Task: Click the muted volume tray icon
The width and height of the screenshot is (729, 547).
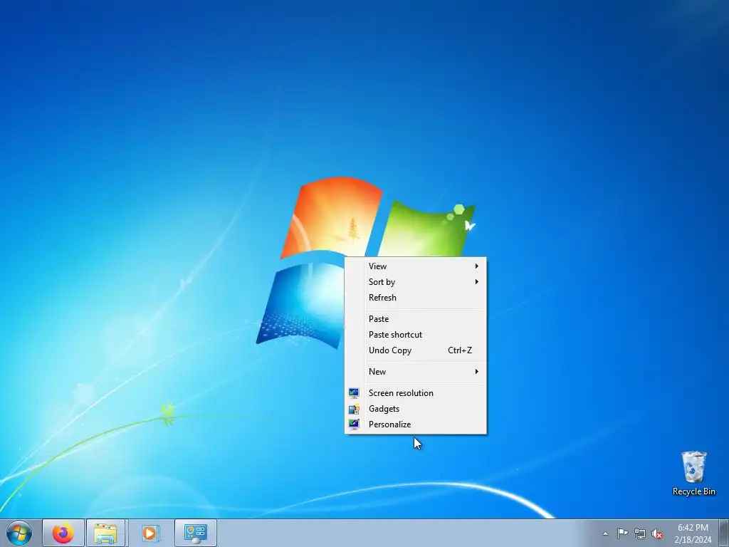Action: pyautogui.click(x=657, y=533)
